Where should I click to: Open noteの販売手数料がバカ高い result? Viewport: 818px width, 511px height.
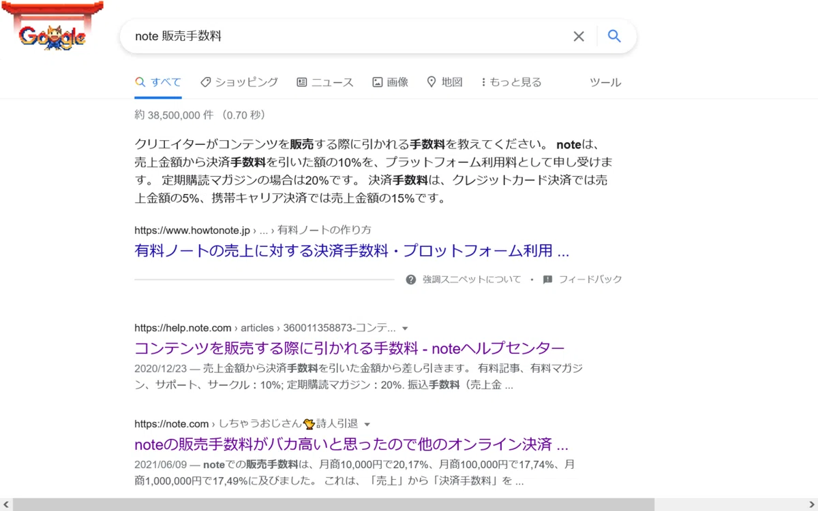click(x=352, y=445)
